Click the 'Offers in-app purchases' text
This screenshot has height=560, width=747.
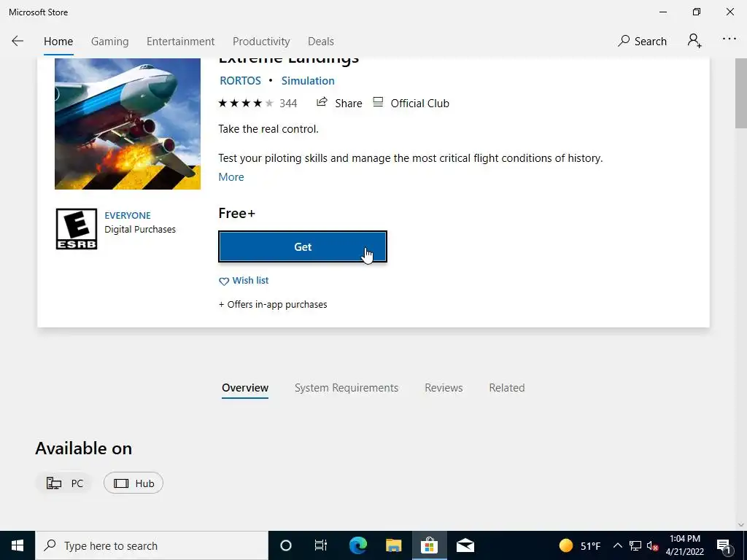tap(273, 304)
